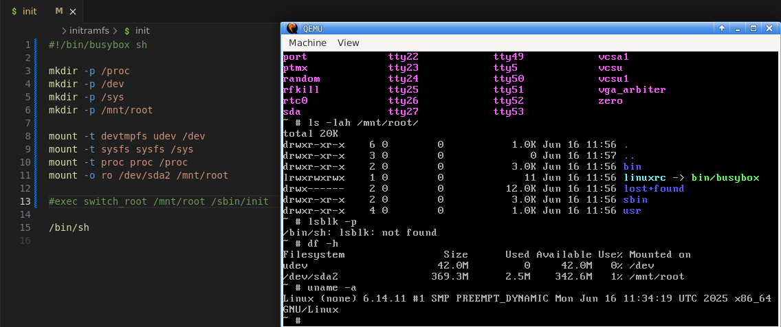Screen dimensions: 781x327
Task: Click the 'mount -t sysfs sysfs /sys' line
Action: click(121, 149)
